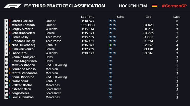Click the HOCKENHEIM circuit label
Screen dimensions: 190x106
point(133,6)
